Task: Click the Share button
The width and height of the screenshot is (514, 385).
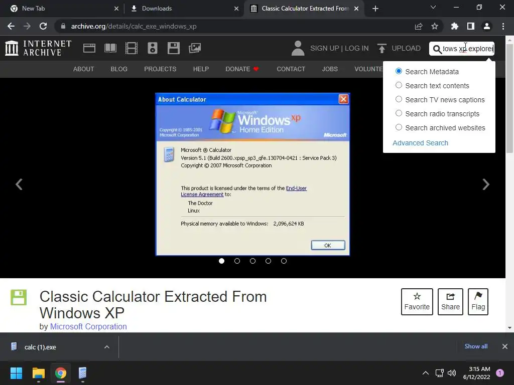Action: click(x=450, y=301)
